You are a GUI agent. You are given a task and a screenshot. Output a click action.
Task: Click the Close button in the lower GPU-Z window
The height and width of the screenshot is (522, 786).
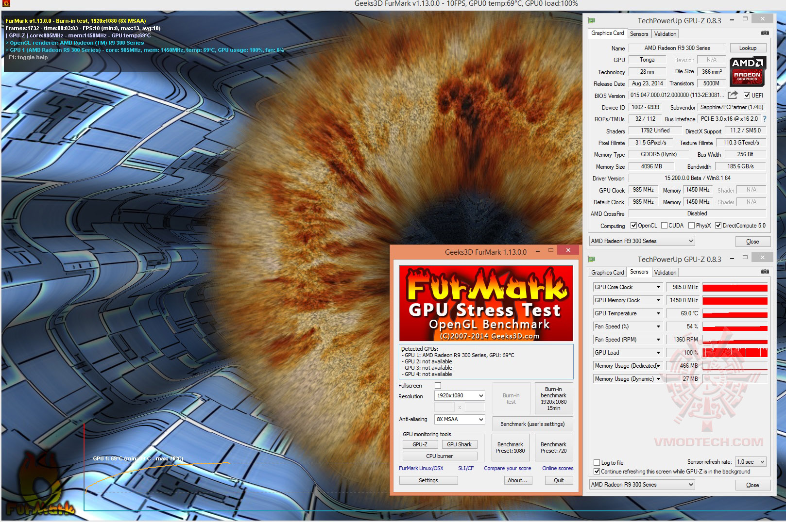tap(752, 485)
